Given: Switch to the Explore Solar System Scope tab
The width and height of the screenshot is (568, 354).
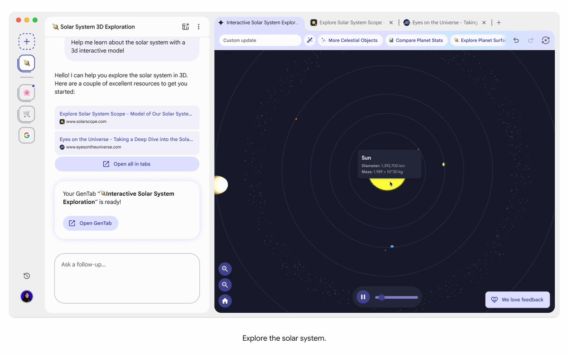Looking at the screenshot, I should click(350, 22).
